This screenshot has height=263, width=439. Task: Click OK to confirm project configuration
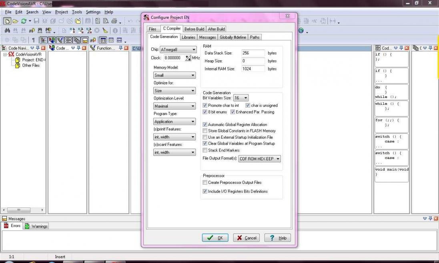point(215,238)
